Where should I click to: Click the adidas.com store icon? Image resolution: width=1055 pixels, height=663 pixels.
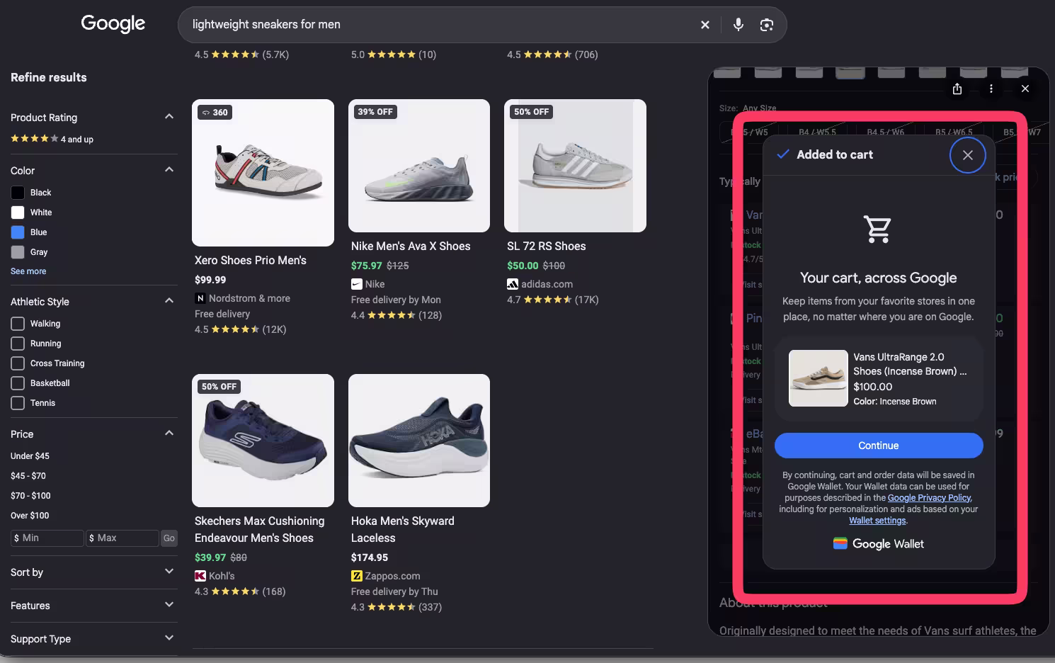point(513,284)
